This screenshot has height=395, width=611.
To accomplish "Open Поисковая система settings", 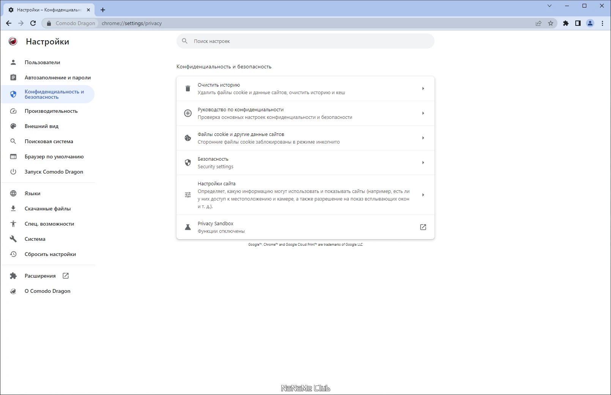I will coord(47,141).
